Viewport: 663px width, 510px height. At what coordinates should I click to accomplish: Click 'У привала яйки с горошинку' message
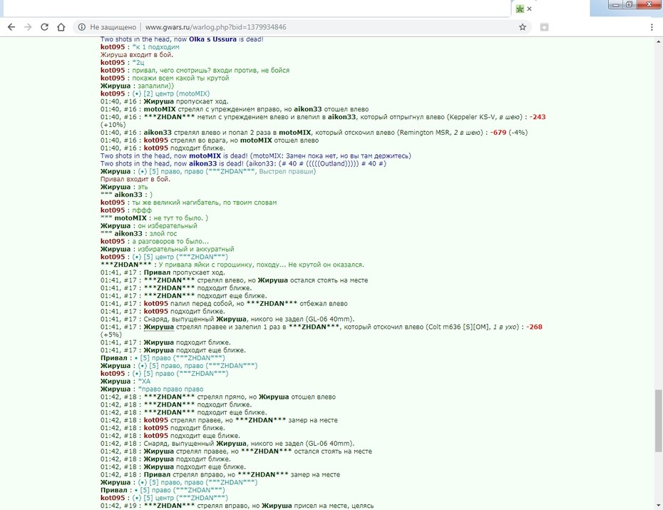pyautogui.click(x=262, y=265)
